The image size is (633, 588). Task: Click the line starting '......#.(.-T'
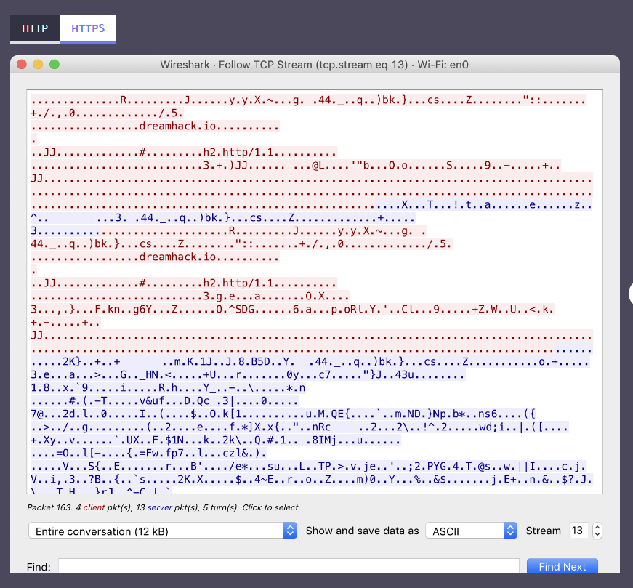tap(165, 401)
